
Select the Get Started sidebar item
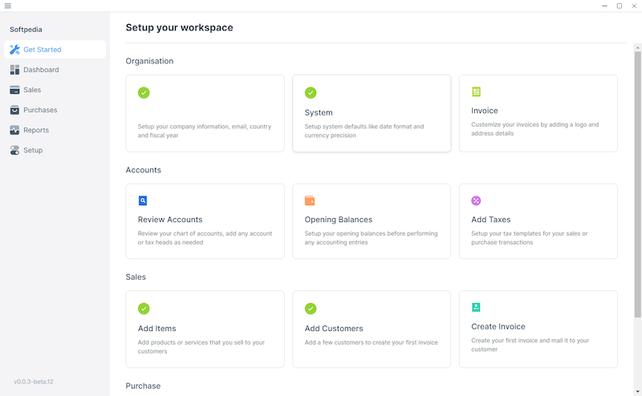tap(42, 50)
